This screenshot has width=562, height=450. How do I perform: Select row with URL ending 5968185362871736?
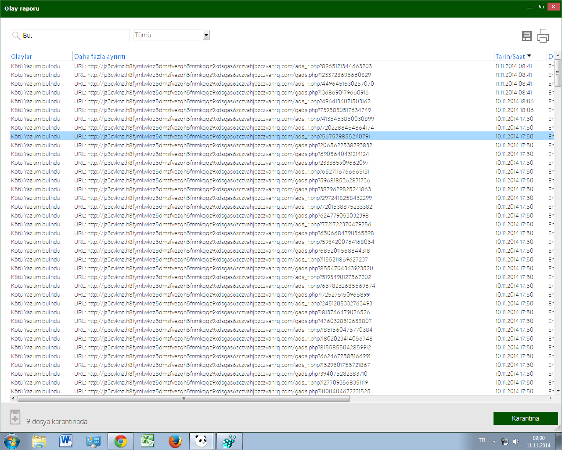(x=281, y=180)
